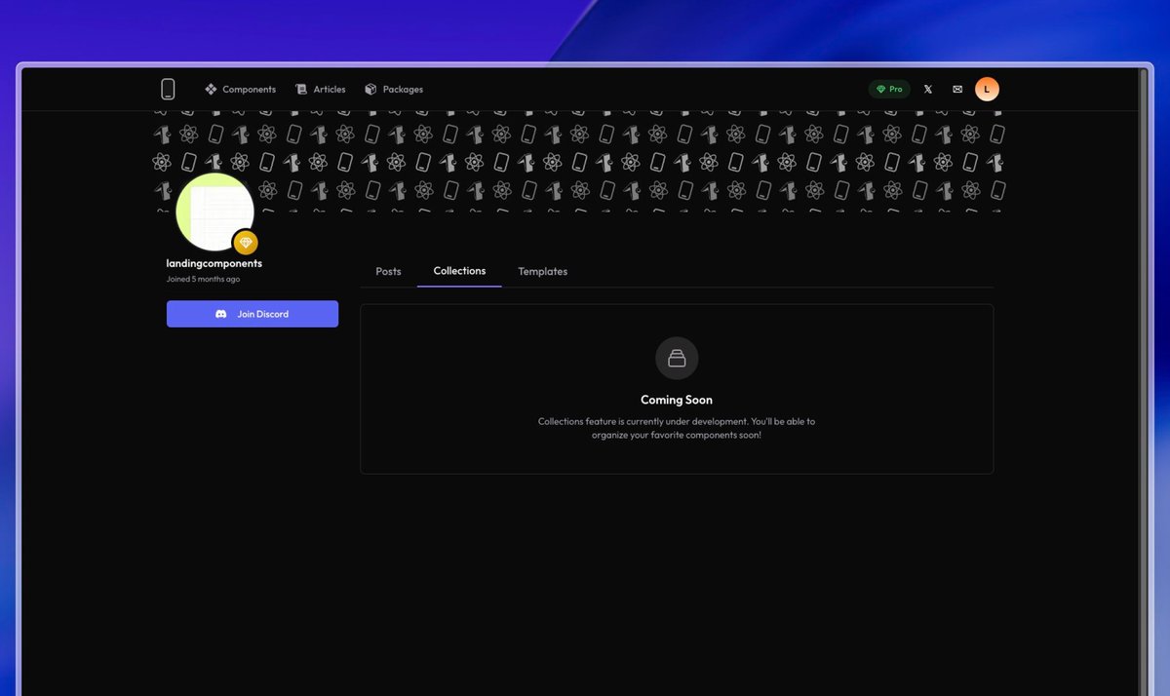Open the orange L user avatar menu
Viewport: 1170px width, 696px height.
coord(987,89)
